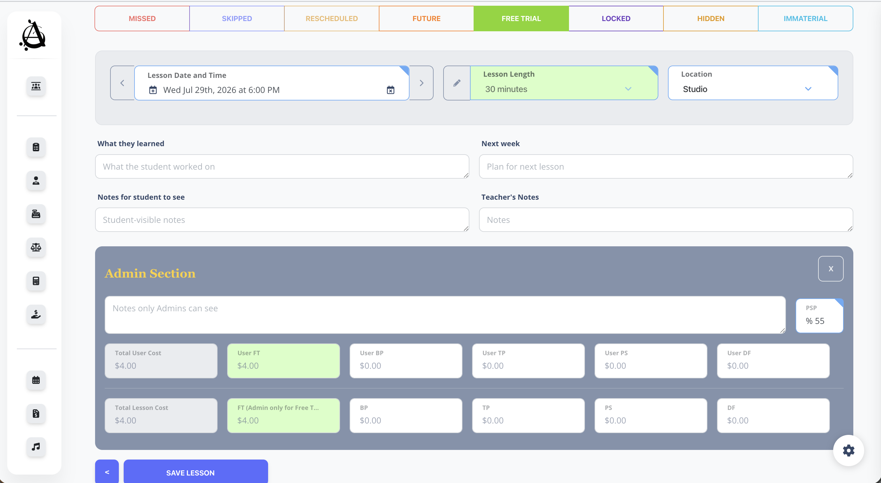This screenshot has width=881, height=483.
Task: Click the Notes for student text area
Action: coord(282,220)
